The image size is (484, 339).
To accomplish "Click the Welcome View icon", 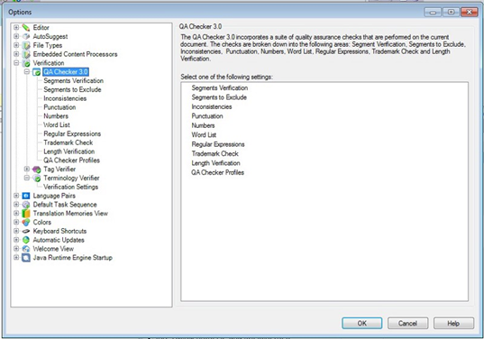I will tap(26, 249).
